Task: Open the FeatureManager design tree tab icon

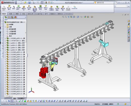Action: (6, 17)
